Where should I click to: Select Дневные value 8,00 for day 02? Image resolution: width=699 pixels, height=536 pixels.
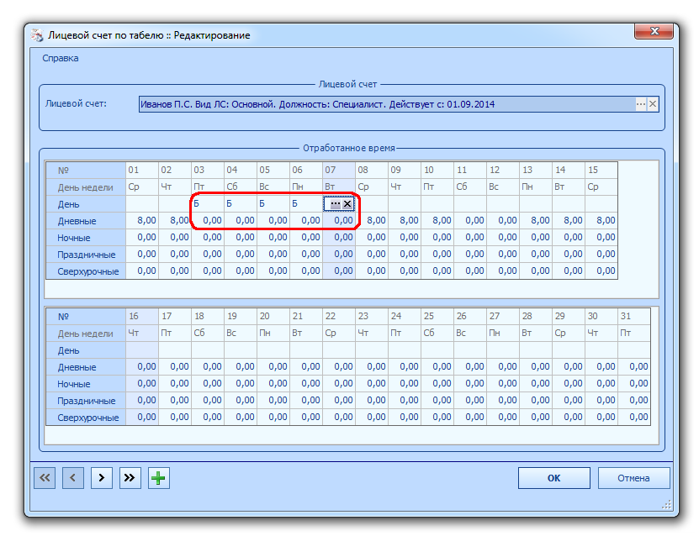(175, 220)
